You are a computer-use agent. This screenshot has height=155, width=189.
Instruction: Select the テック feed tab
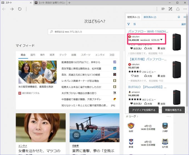pyautogui.click(x=63, y=55)
